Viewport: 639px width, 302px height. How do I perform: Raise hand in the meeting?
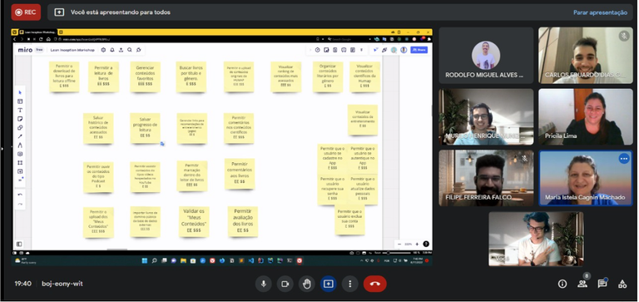click(307, 284)
